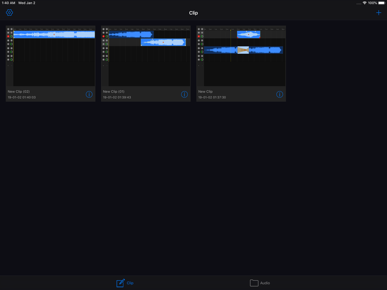Show info for New Clip (01)

pyautogui.click(x=184, y=94)
